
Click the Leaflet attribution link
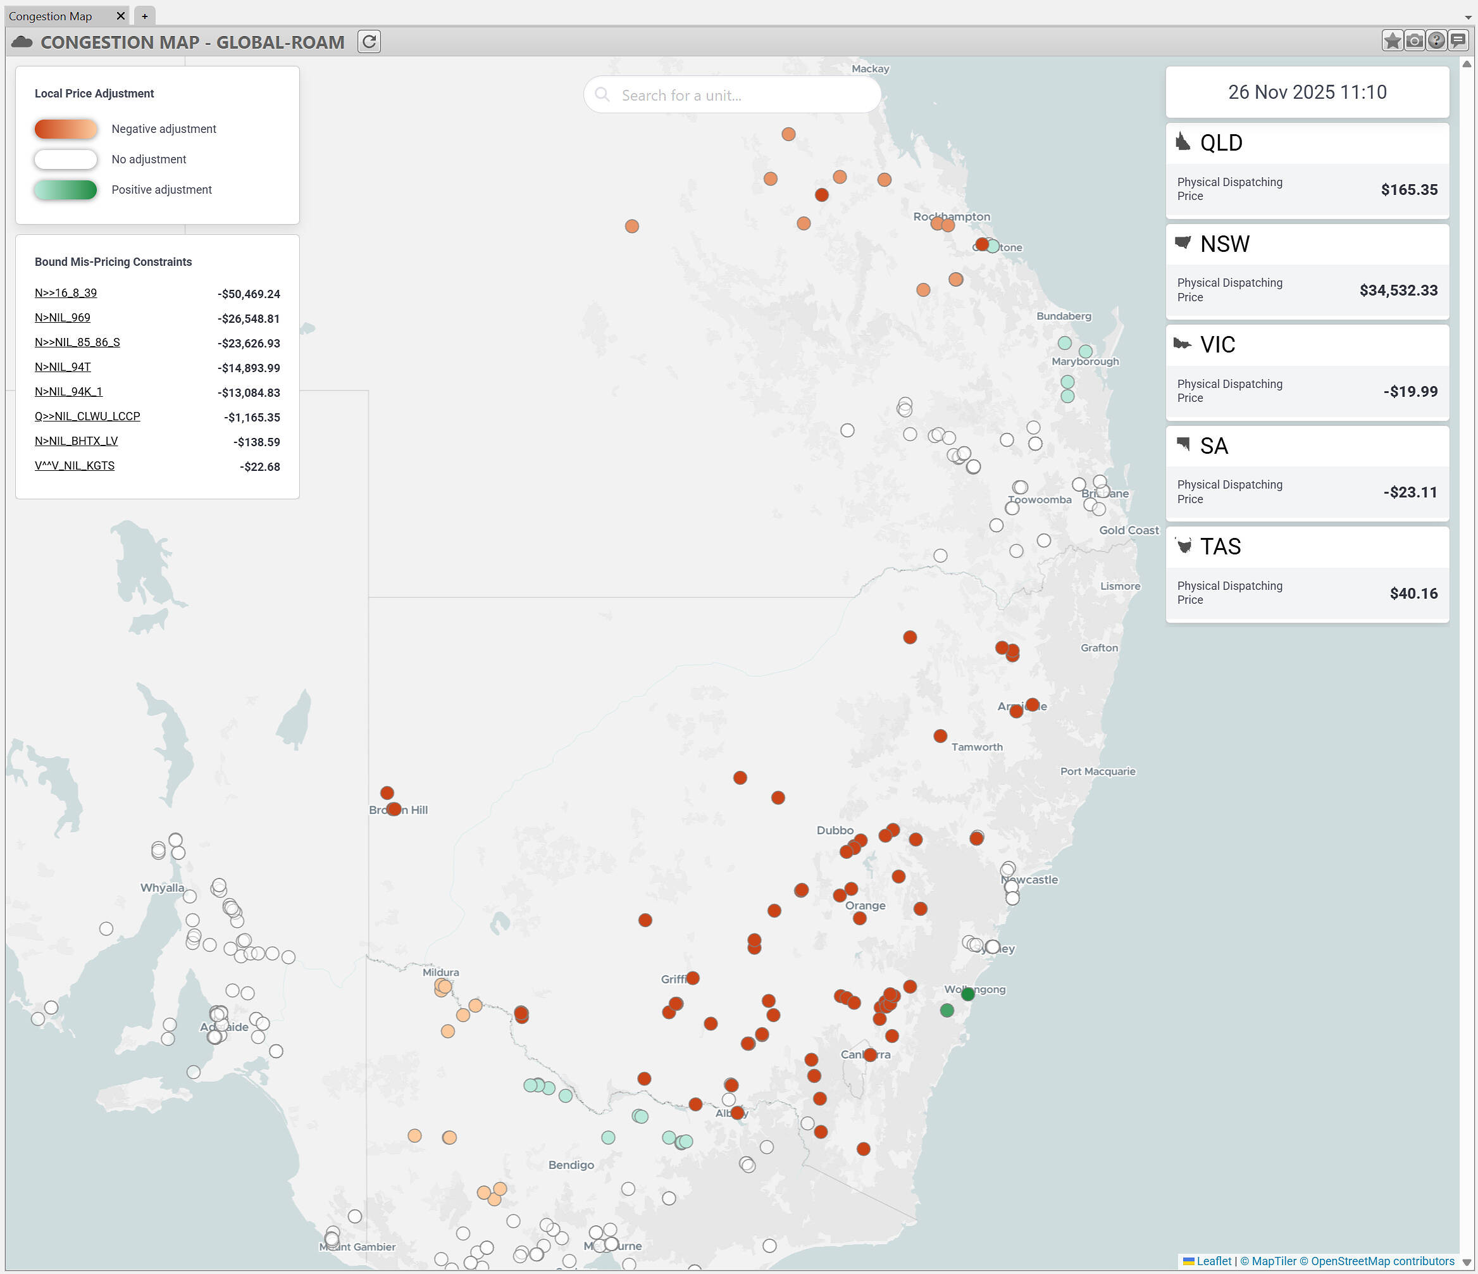[x=1214, y=1261]
